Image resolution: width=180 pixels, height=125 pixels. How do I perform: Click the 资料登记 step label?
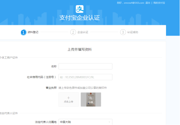tap(33, 32)
